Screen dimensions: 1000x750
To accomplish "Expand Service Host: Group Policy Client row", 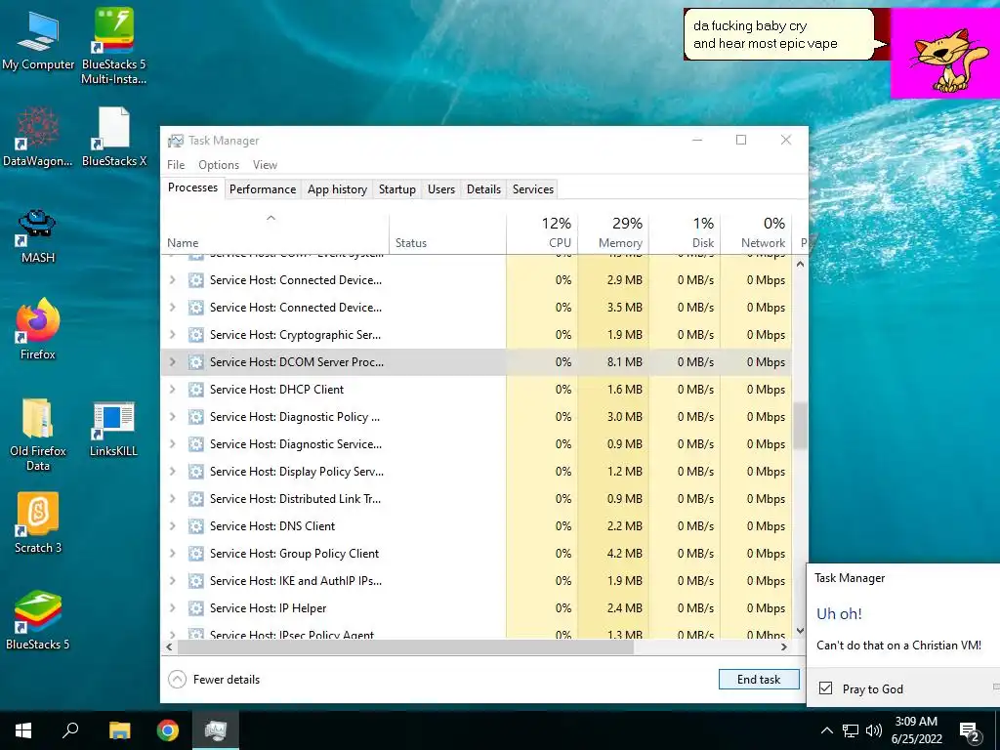I will tap(172, 554).
